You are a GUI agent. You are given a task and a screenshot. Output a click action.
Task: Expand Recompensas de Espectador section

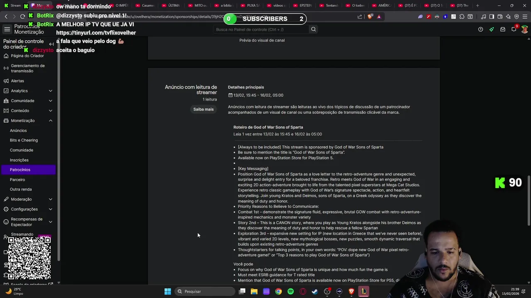click(28, 222)
